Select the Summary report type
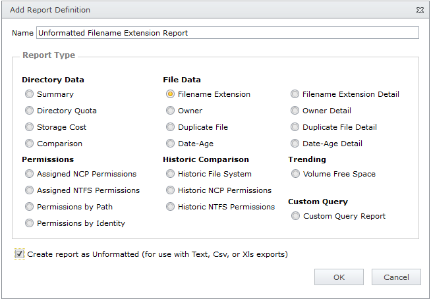Image resolution: width=431 pixels, height=301 pixels. click(29, 94)
